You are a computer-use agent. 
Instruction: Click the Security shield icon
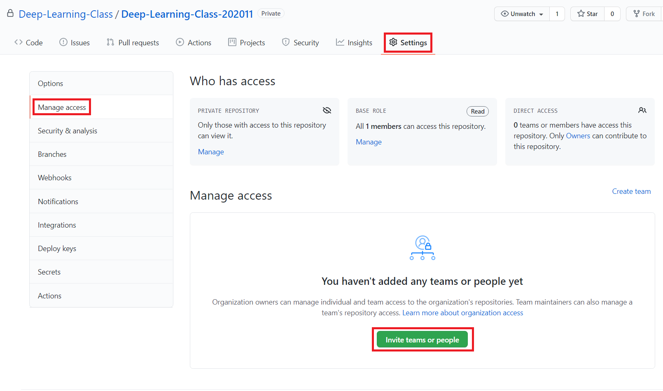tap(285, 42)
